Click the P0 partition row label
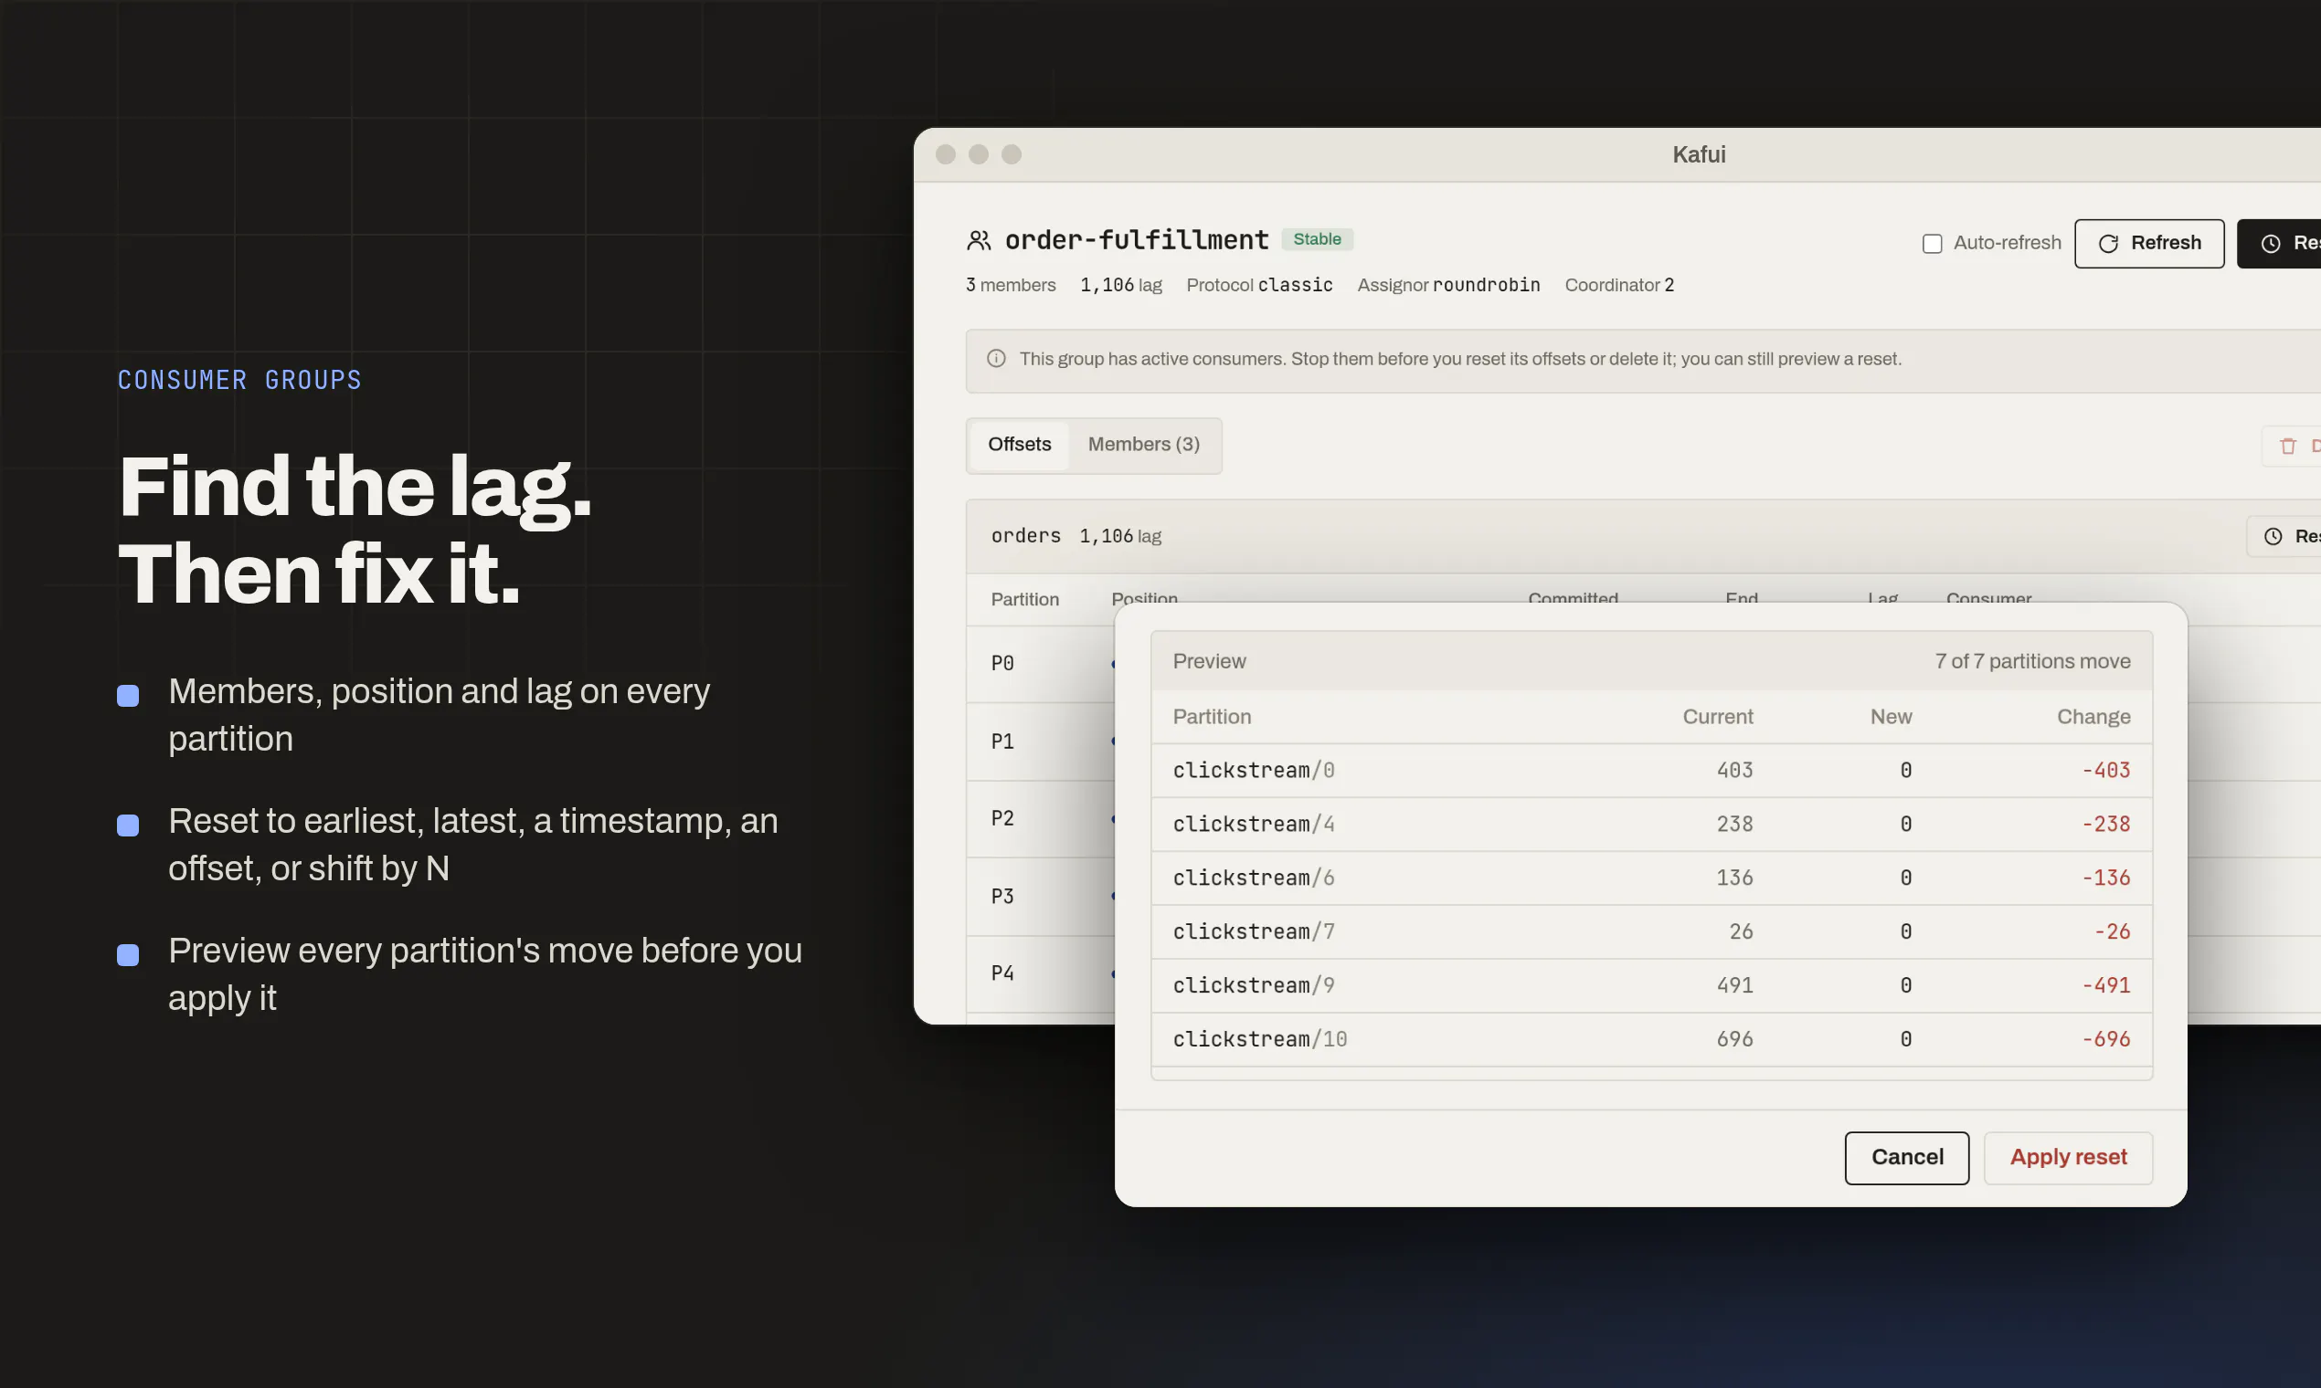Viewport: 2321px width, 1388px height. click(1002, 664)
